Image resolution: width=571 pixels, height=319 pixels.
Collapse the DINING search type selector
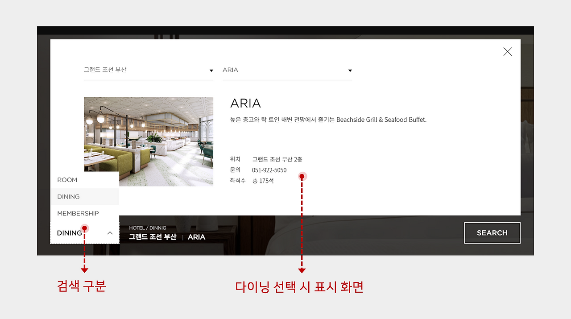(85, 233)
